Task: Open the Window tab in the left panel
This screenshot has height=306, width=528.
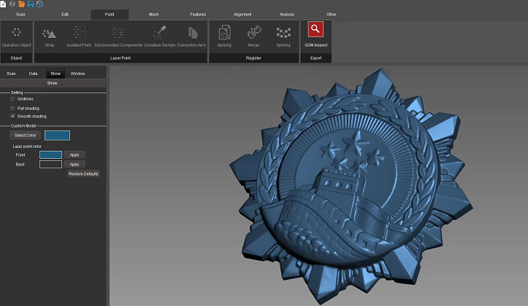Action: point(78,74)
